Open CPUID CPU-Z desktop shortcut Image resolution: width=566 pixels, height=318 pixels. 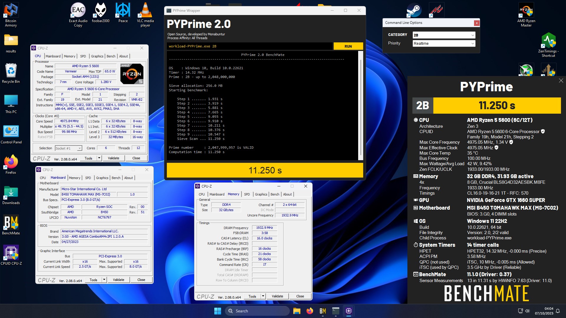[11, 255]
